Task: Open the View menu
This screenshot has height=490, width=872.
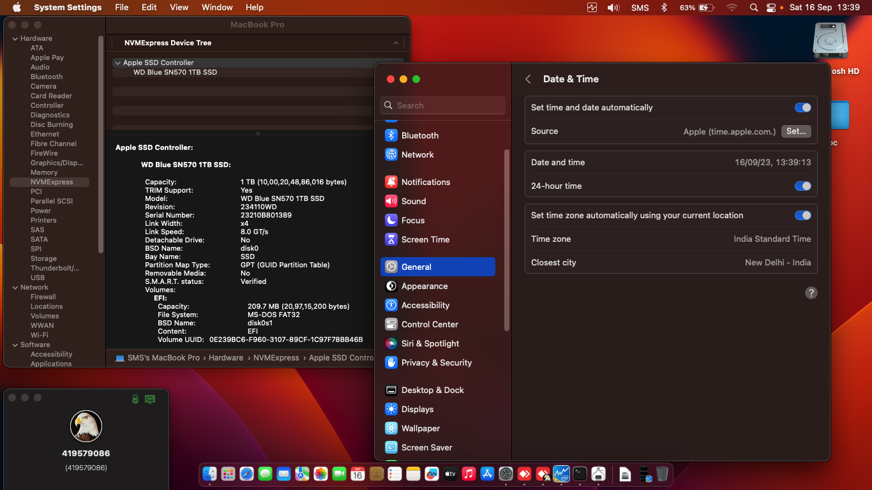Action: (179, 8)
